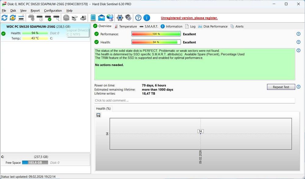Open the gear Configuration toolbar icon

(120, 18)
